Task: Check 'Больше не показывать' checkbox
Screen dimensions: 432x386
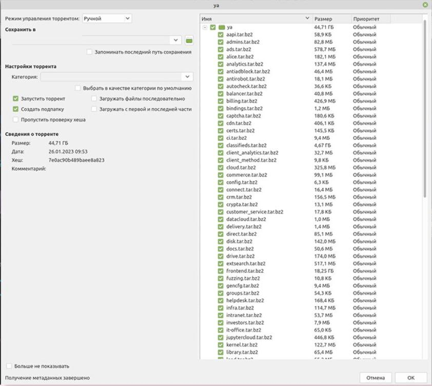Action: tap(9, 366)
